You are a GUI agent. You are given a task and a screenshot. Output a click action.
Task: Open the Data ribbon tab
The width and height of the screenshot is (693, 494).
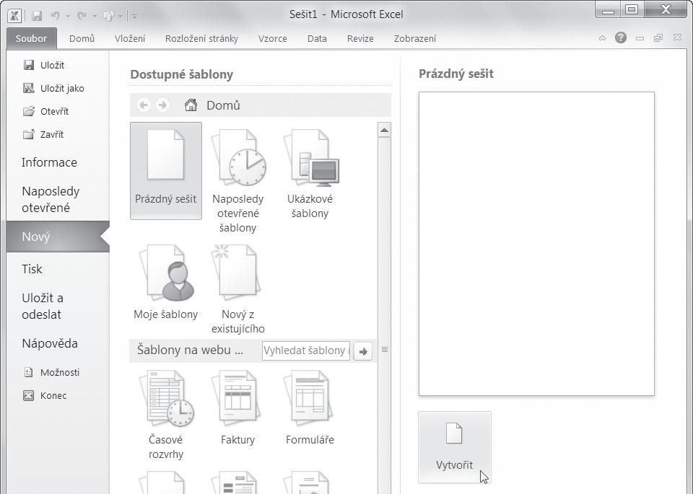pos(317,38)
